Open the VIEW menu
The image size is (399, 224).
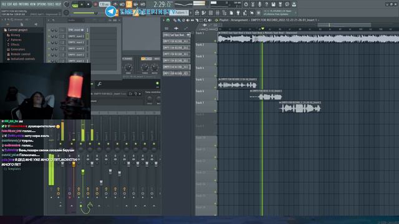tap(32, 4)
